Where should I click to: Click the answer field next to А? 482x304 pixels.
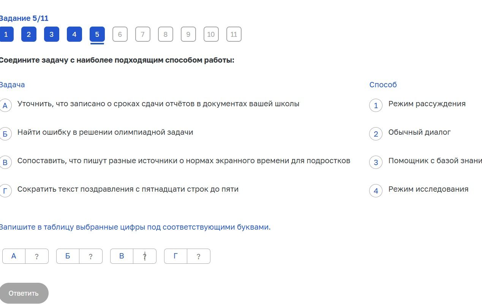37,256
